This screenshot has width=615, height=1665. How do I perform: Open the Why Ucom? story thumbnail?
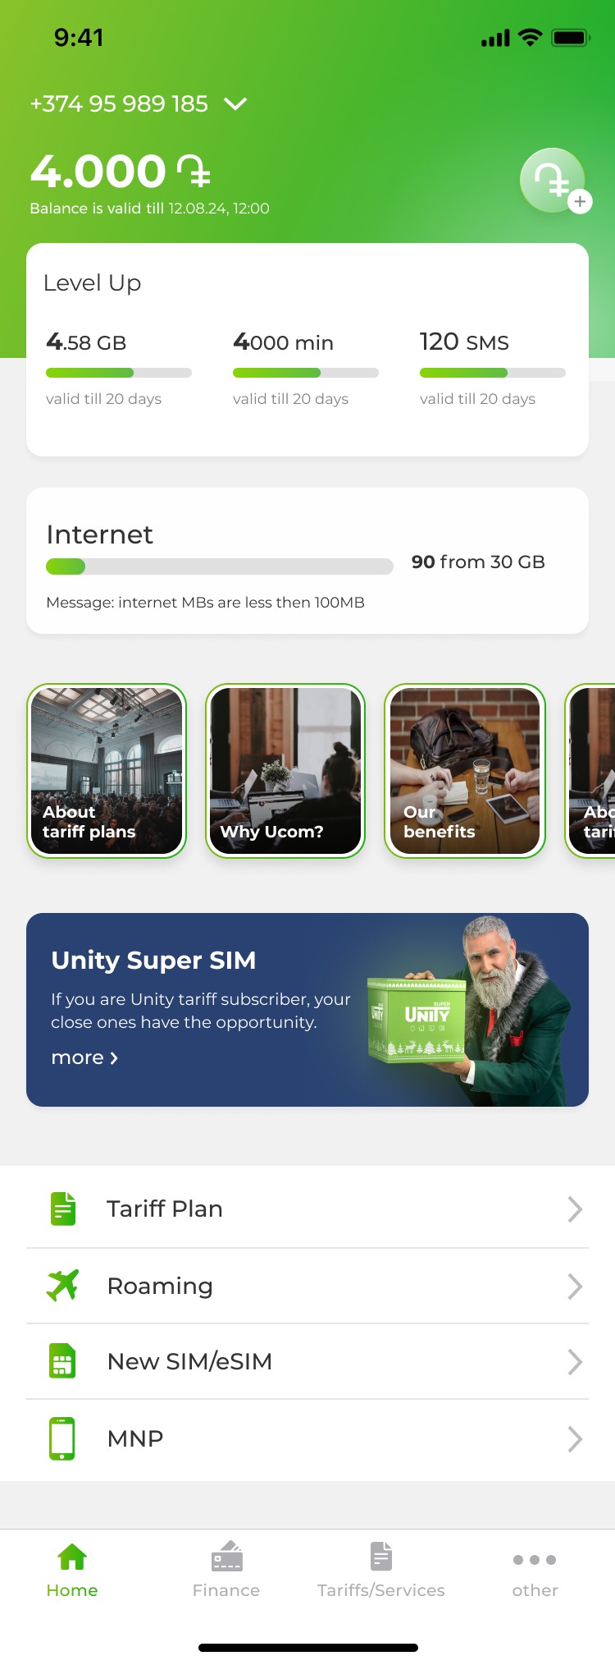(x=285, y=771)
